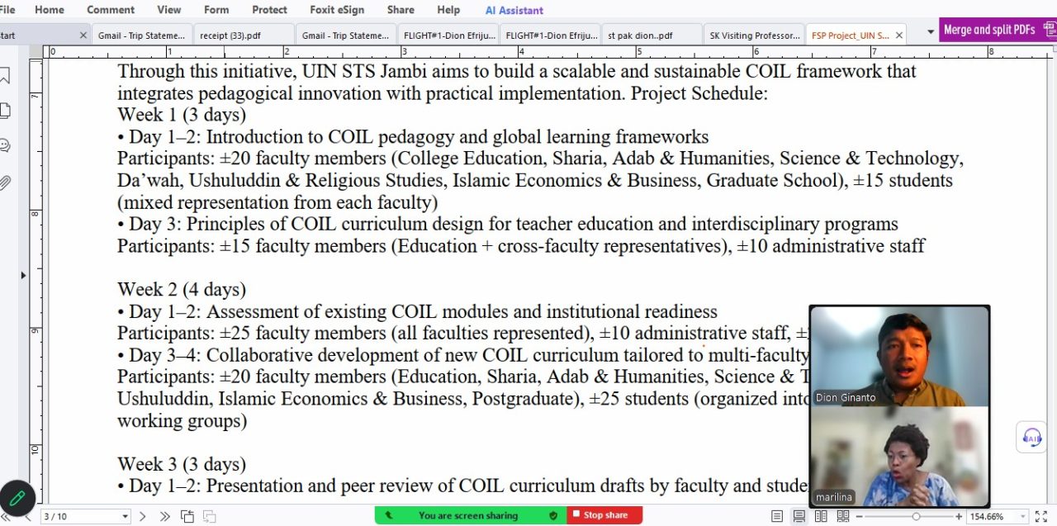Switch to continuous page view mode
Screen dimensions: 1057x526
799,516
